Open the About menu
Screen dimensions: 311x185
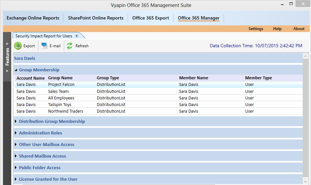click(299, 29)
